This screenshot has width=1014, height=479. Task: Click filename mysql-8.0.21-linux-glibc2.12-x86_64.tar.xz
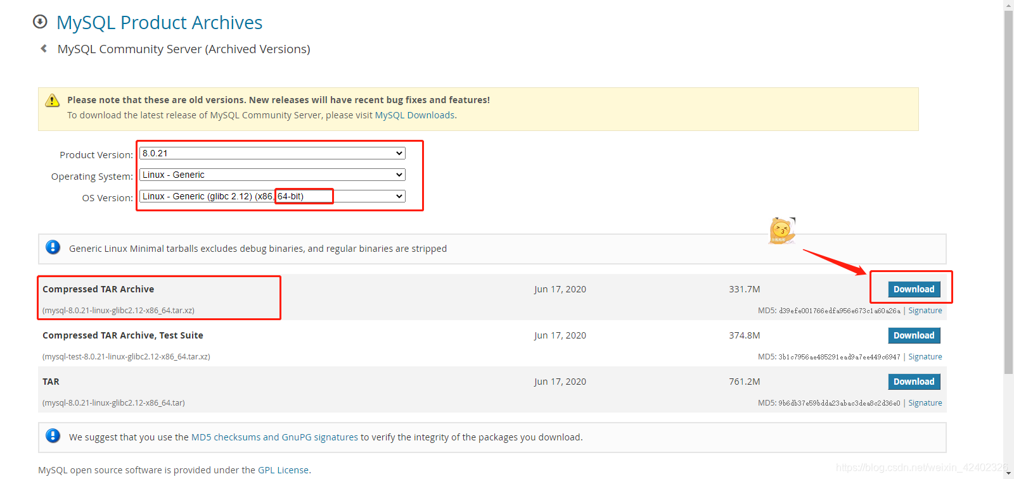coord(119,311)
